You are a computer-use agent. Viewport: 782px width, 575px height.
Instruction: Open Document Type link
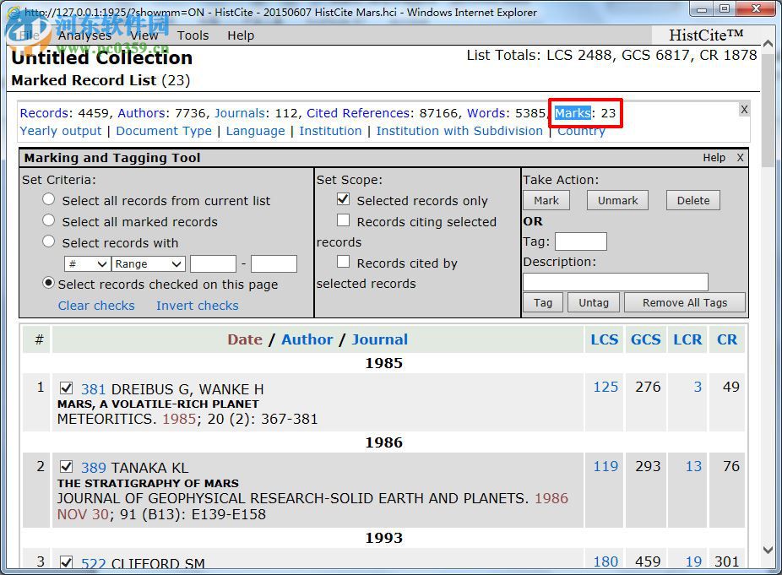[164, 131]
